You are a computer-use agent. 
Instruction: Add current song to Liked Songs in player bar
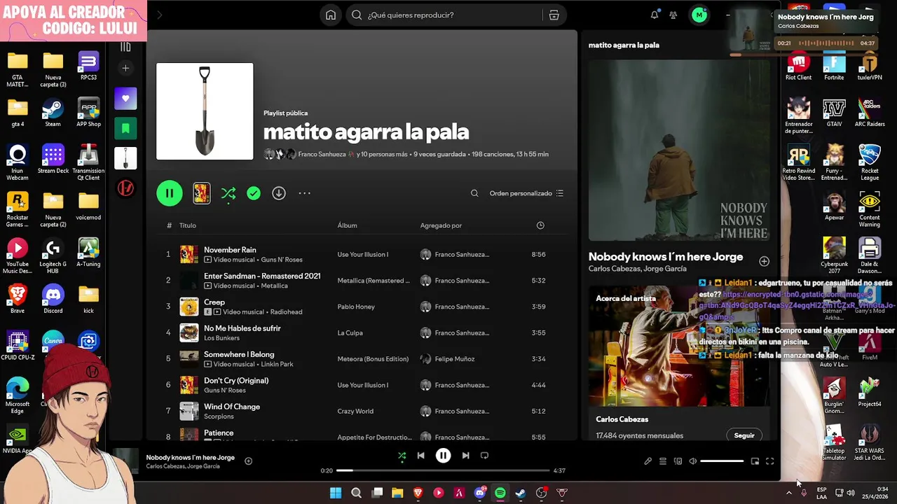(248, 461)
